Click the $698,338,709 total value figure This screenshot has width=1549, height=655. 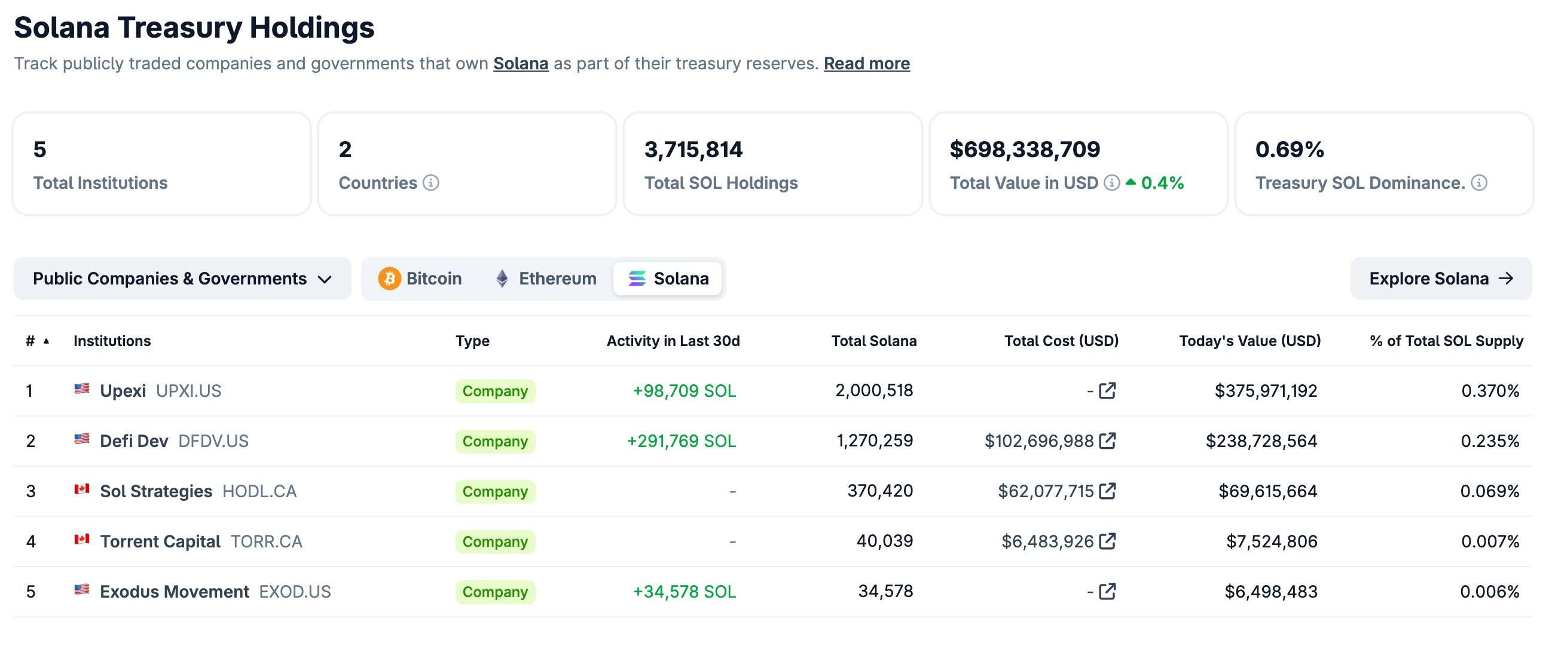pos(1025,149)
